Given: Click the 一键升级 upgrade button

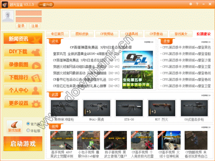Looking at the screenshot, I should coord(46,5).
